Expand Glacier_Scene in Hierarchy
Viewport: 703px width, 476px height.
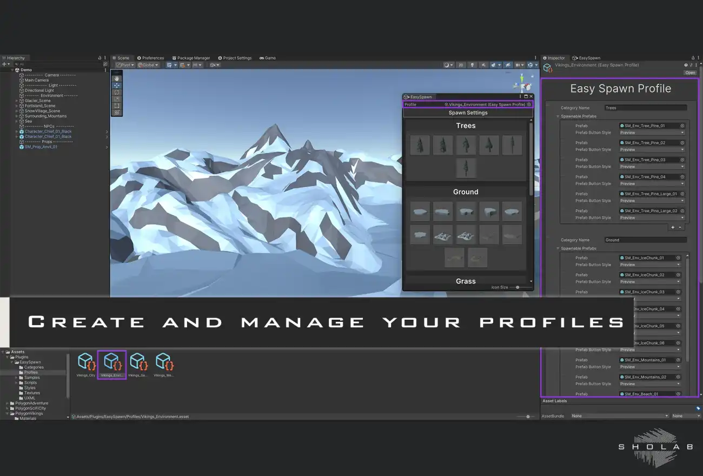coord(17,101)
